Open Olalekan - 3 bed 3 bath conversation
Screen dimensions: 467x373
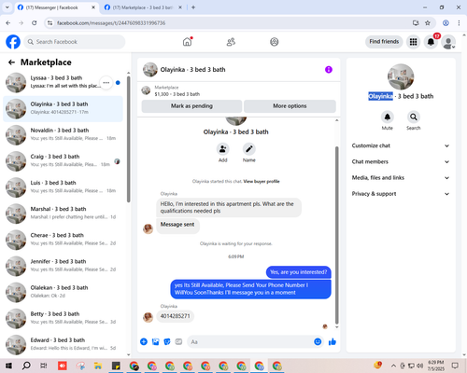[x=63, y=293]
